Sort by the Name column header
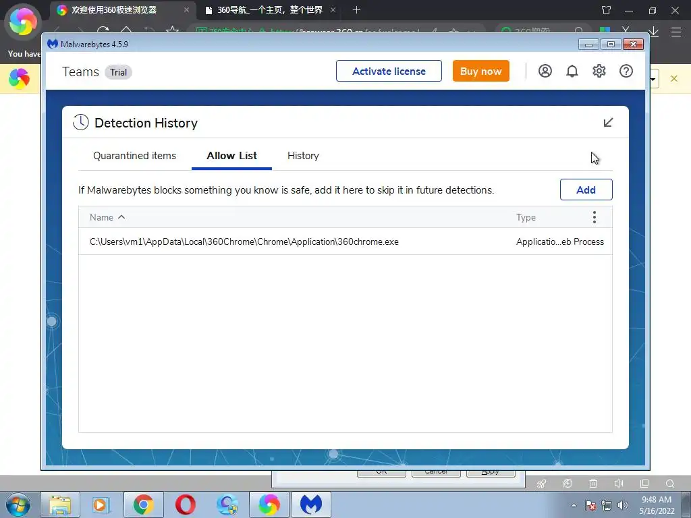The width and height of the screenshot is (691, 518). click(x=107, y=217)
